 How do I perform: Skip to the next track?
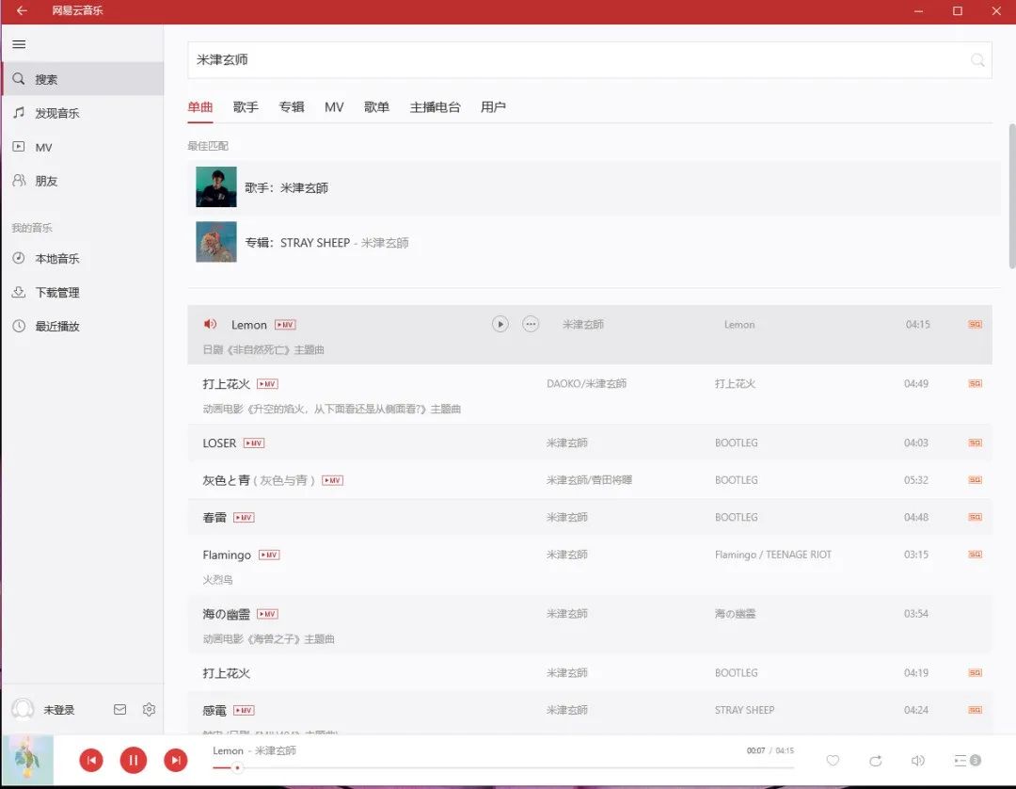click(x=176, y=760)
